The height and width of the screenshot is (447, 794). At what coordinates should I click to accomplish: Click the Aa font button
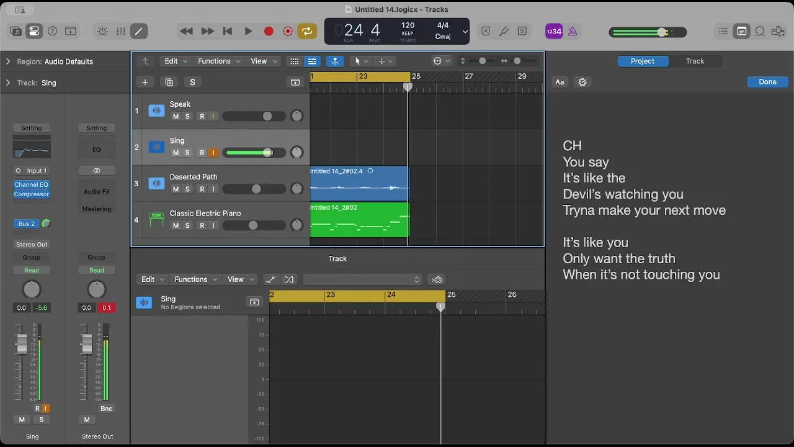click(x=560, y=82)
